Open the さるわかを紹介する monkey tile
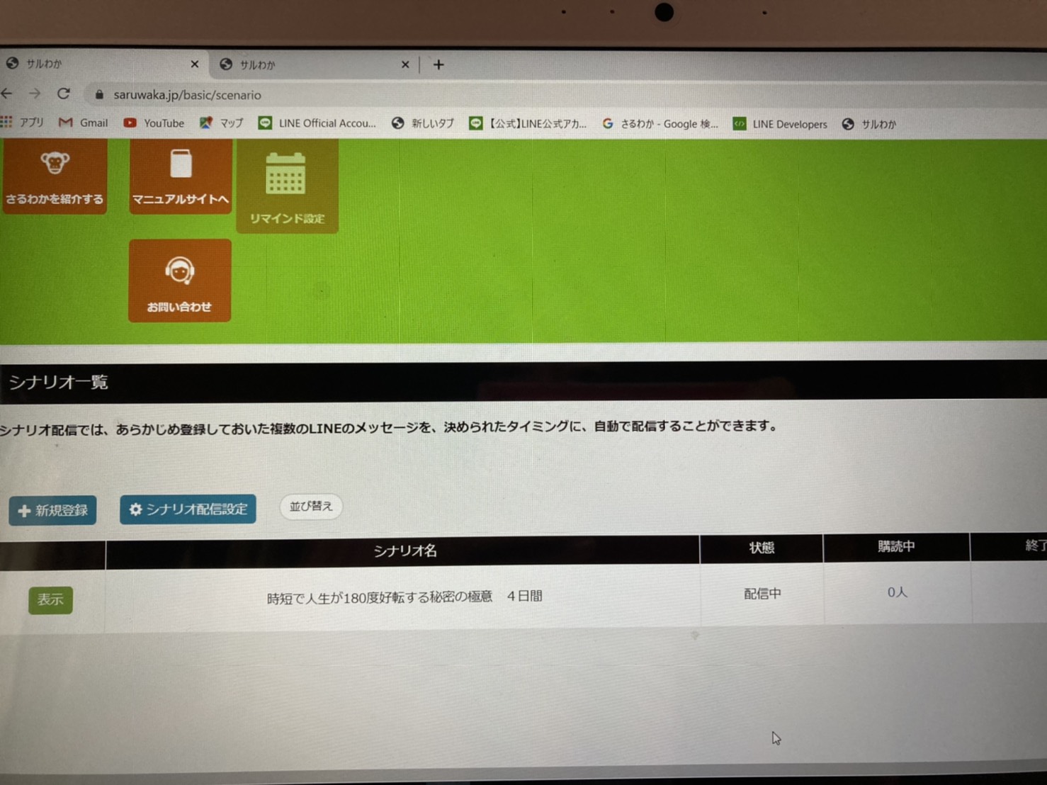1047x785 pixels. coord(54,176)
